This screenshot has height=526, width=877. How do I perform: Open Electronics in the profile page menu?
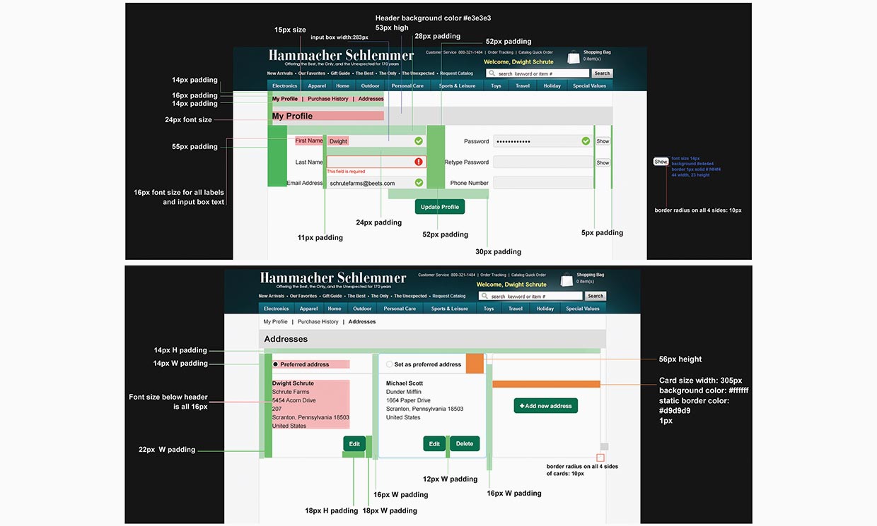[285, 86]
